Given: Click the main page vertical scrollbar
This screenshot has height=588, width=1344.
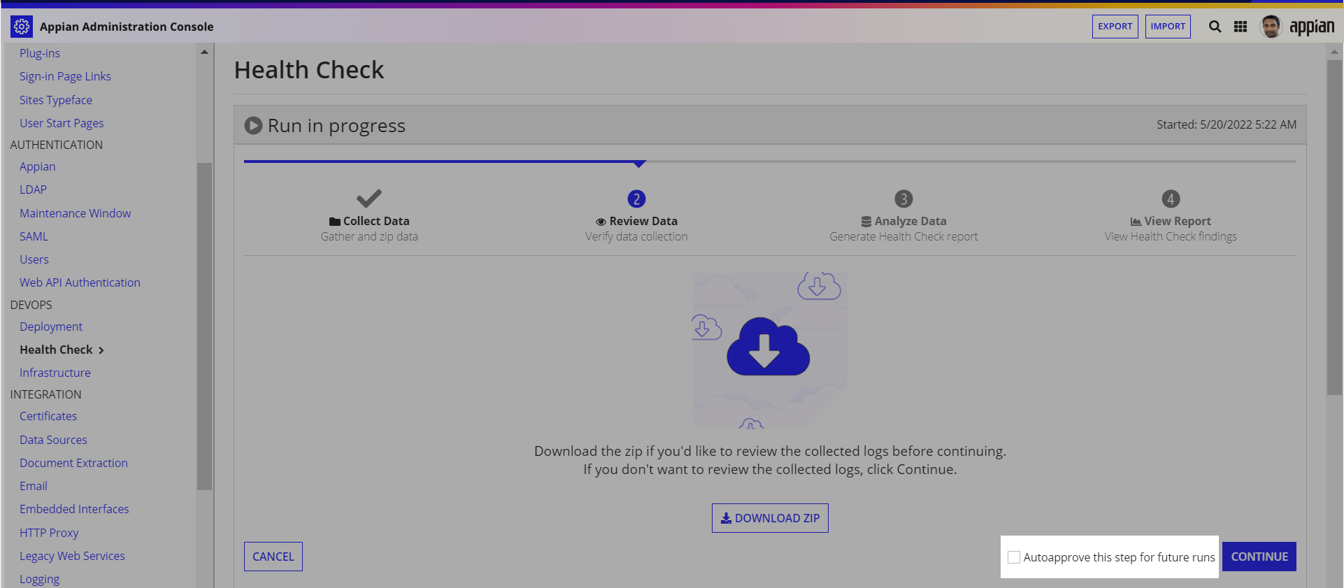Looking at the screenshot, I should 1334,227.
